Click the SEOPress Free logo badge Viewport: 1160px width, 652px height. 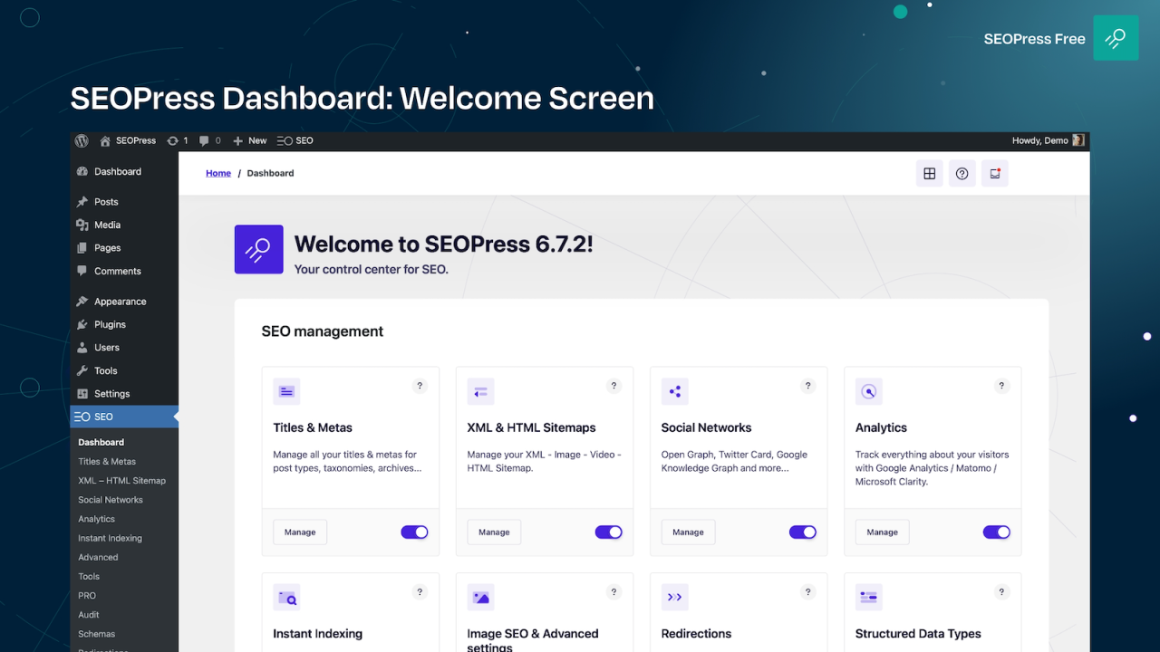pyautogui.click(x=1116, y=38)
